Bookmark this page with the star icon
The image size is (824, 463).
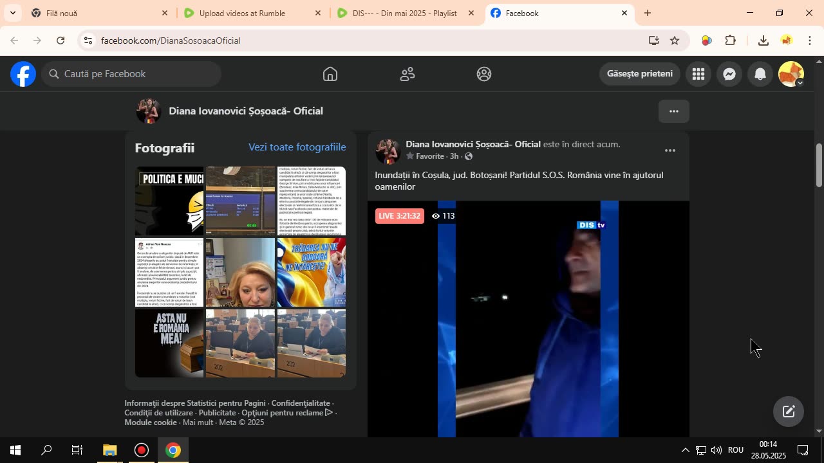click(675, 41)
